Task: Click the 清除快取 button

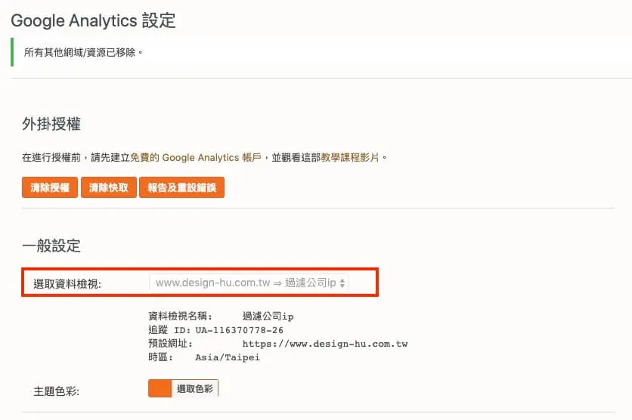Action: click(x=108, y=187)
